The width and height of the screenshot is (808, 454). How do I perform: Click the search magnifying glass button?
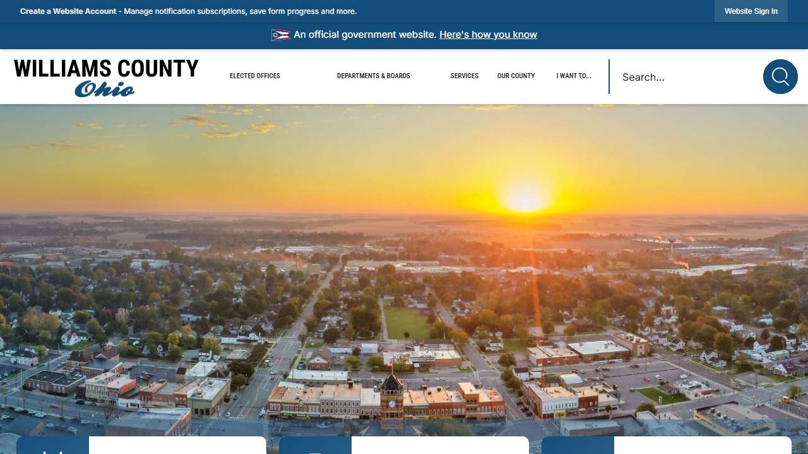[780, 77]
